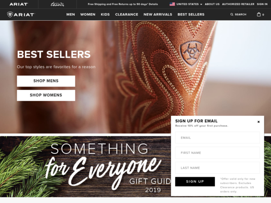Screen dimensions: 271x203
Task: Expand the United States country dropdown
Action: pyautogui.click(x=189, y=4)
